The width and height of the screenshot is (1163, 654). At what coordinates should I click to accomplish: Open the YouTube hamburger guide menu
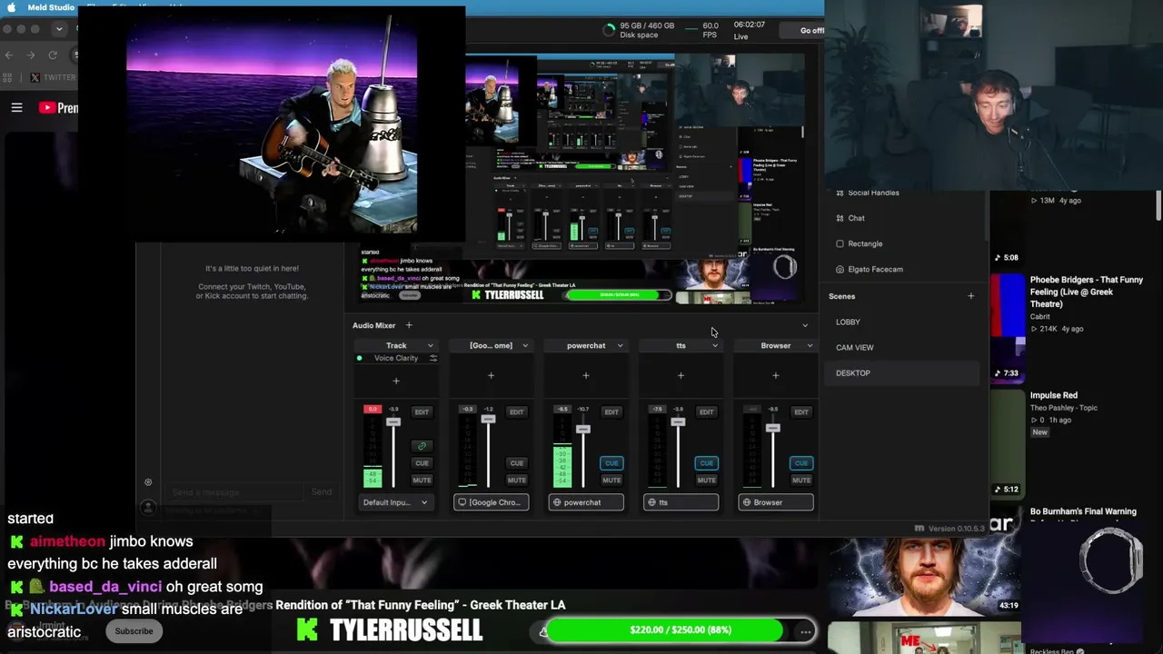[x=16, y=108]
